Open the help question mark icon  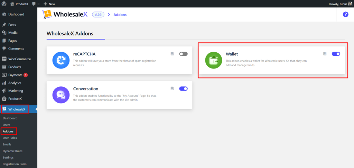(345, 14)
